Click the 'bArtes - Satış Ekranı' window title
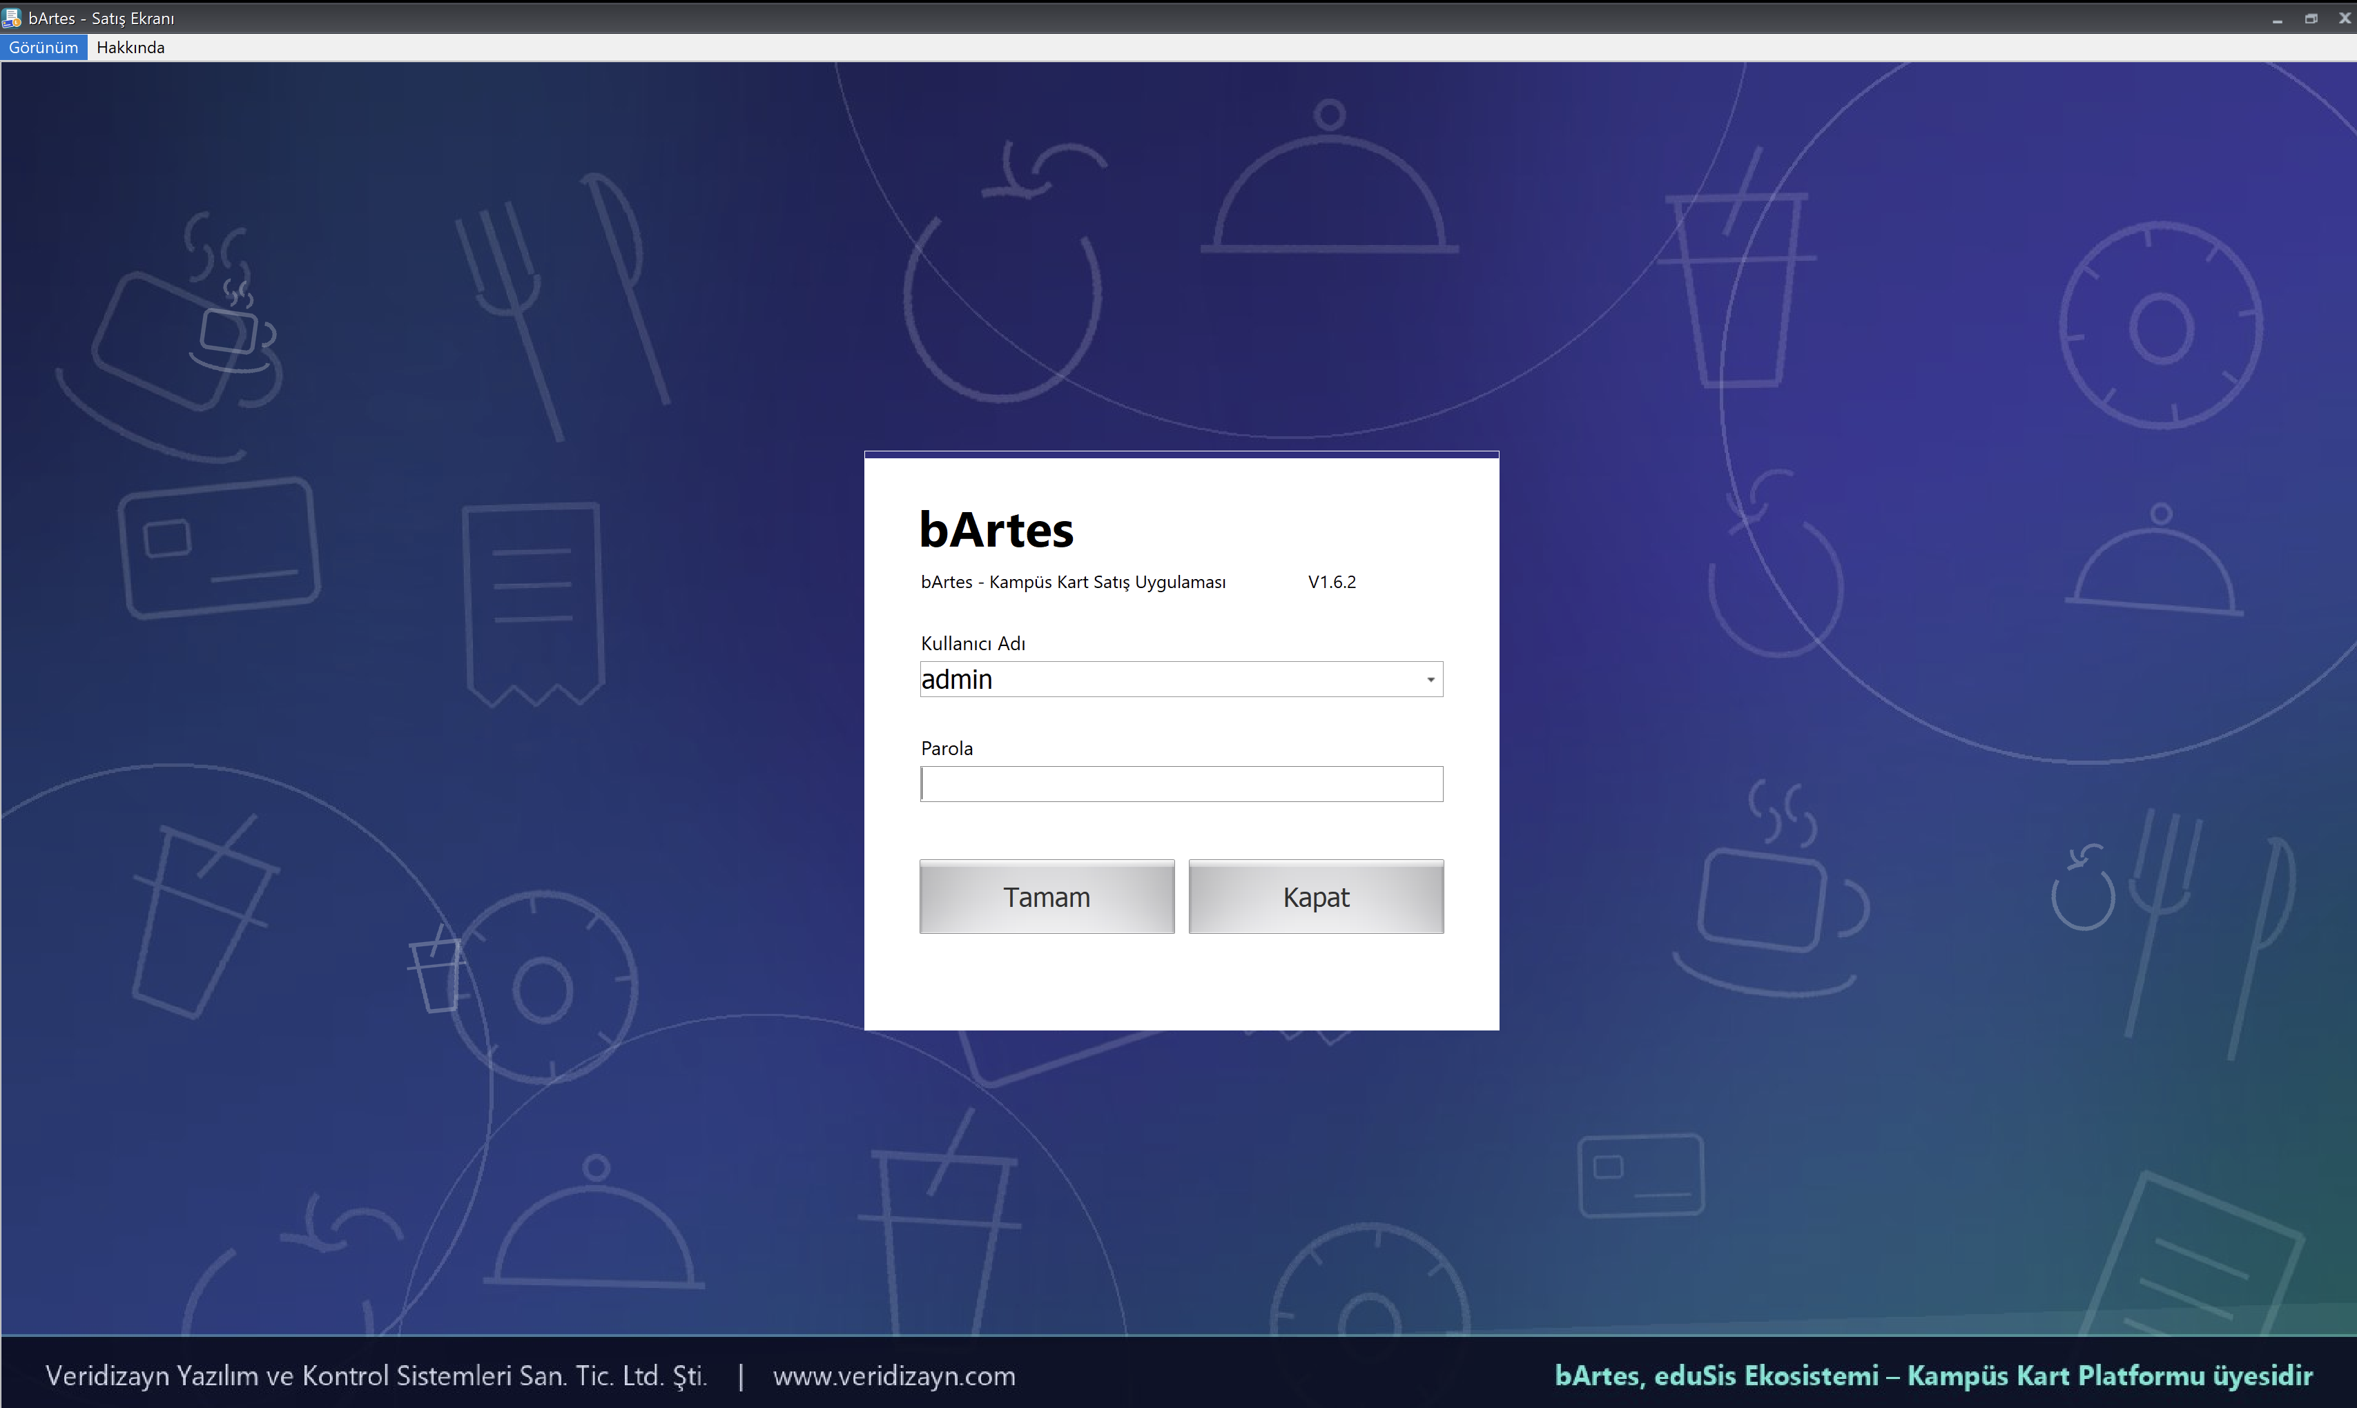Screen dimensions: 2357x1408 [x=101, y=18]
